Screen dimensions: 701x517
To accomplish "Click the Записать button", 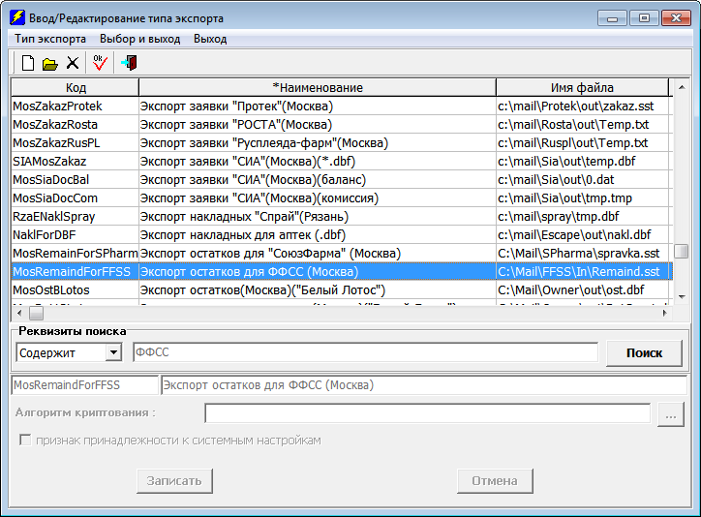I will click(174, 481).
